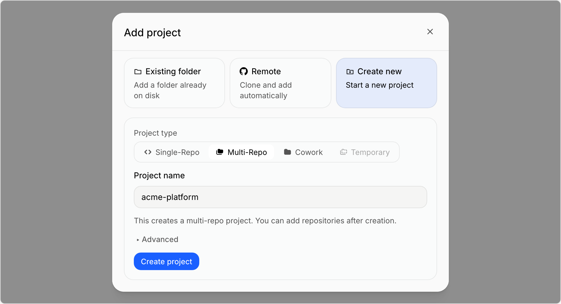Click the code brackets icon for Single-Repo
Screen dimensions: 561x304
(148, 152)
